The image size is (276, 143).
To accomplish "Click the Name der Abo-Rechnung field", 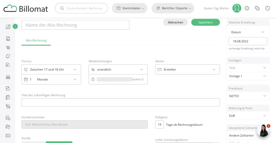I will point(75,25).
